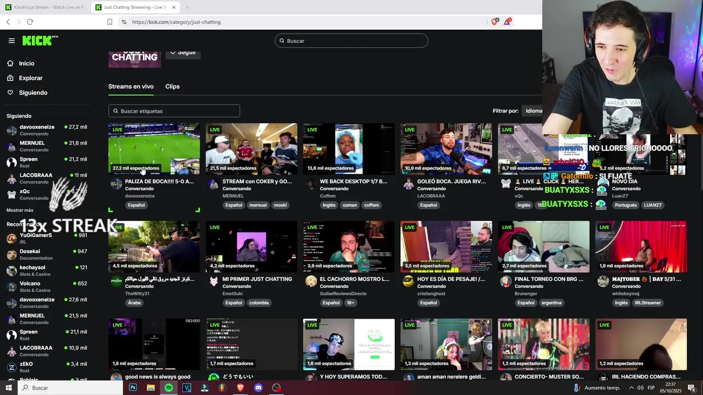Open Brave browser from the taskbar
The width and height of the screenshot is (703, 395).
tap(241, 388)
